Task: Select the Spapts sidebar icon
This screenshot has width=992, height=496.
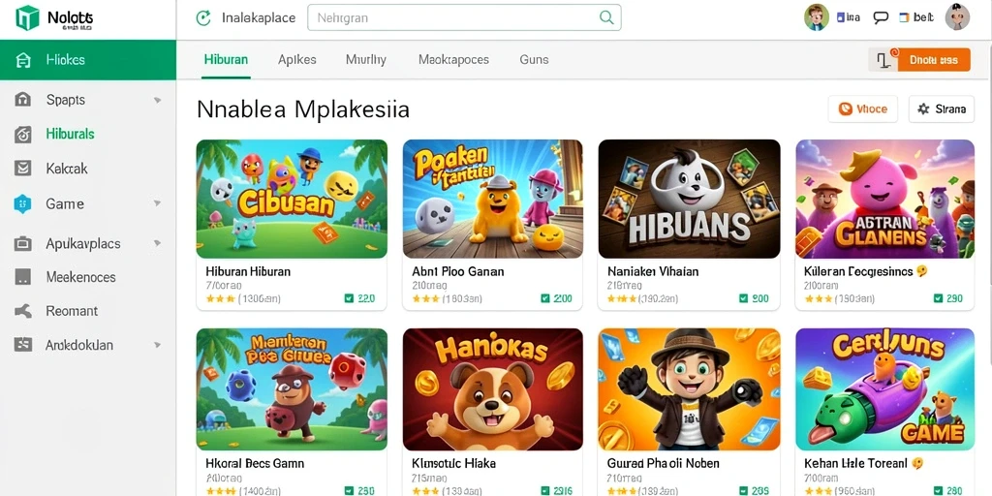Action: [23, 100]
